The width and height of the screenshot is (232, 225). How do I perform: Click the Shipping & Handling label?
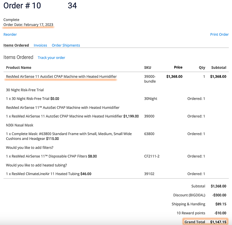[x=188, y=204]
